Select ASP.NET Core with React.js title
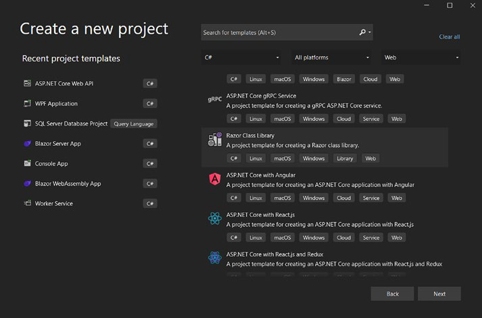 [260, 215]
